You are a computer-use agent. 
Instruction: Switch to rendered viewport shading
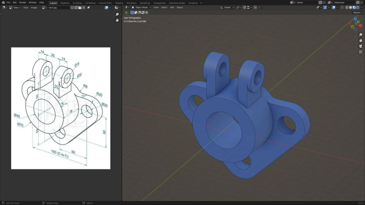point(358,8)
